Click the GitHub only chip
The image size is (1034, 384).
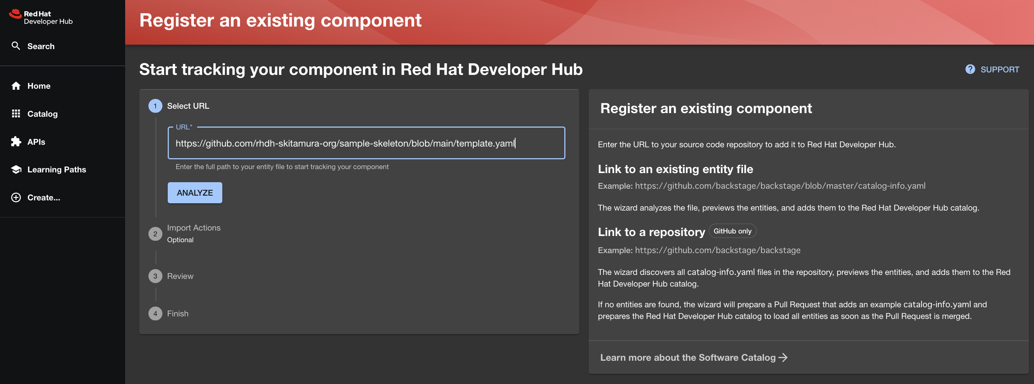coord(732,231)
